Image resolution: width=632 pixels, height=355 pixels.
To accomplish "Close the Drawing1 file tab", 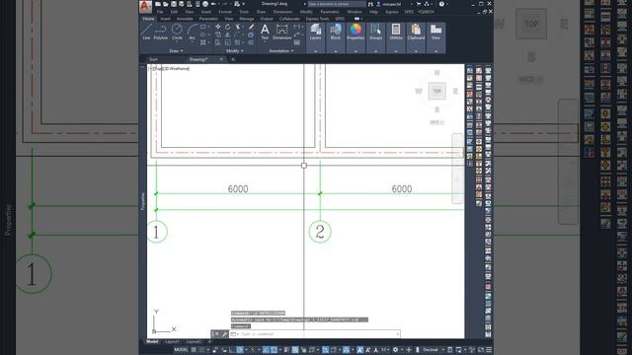I will (221, 59).
